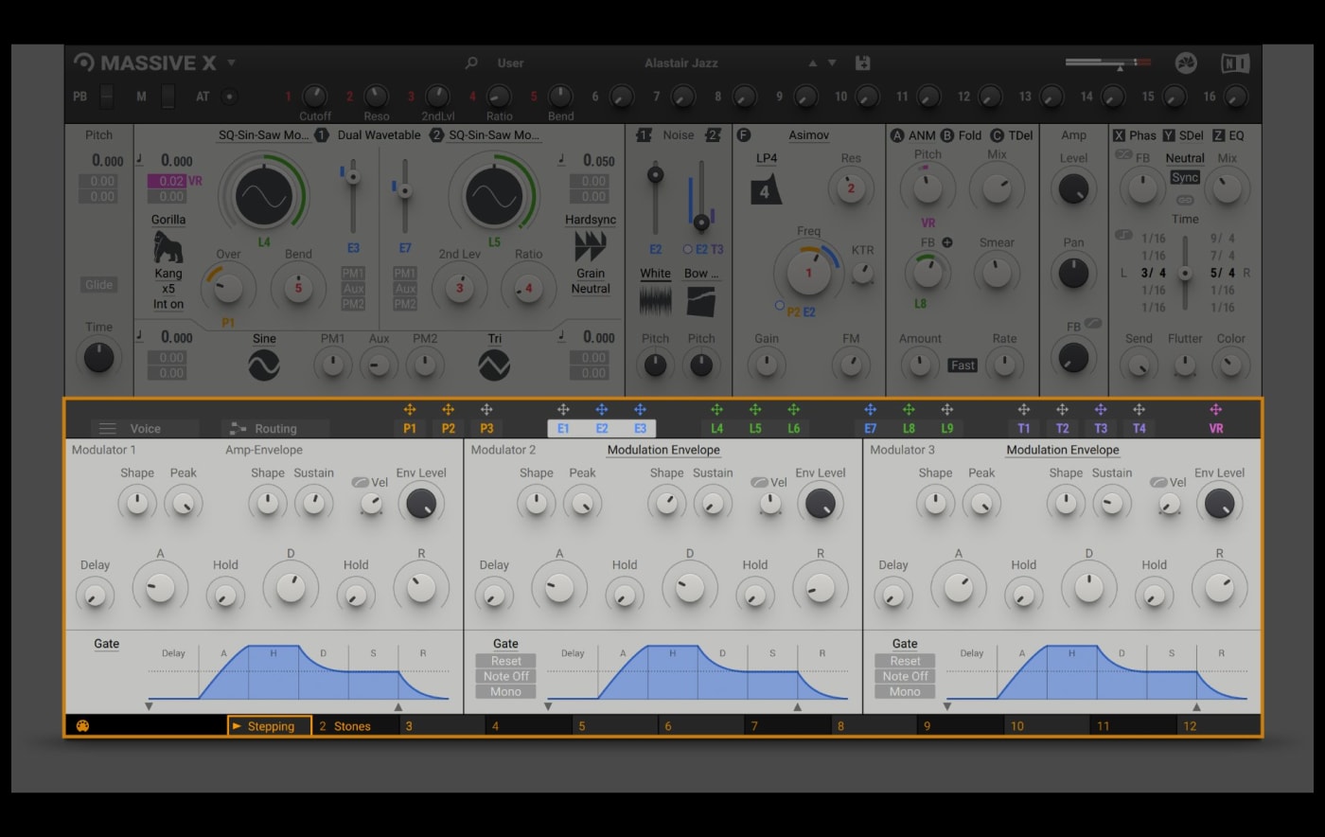
Task: Toggle the Vel switch in Modulator 2
Action: tap(759, 482)
